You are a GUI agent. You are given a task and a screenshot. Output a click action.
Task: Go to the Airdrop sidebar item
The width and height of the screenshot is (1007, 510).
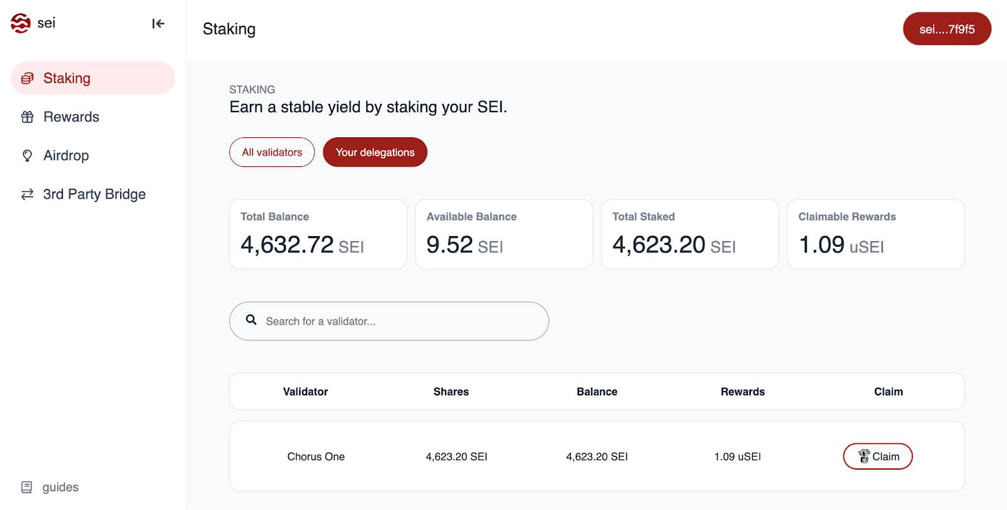pyautogui.click(x=66, y=156)
